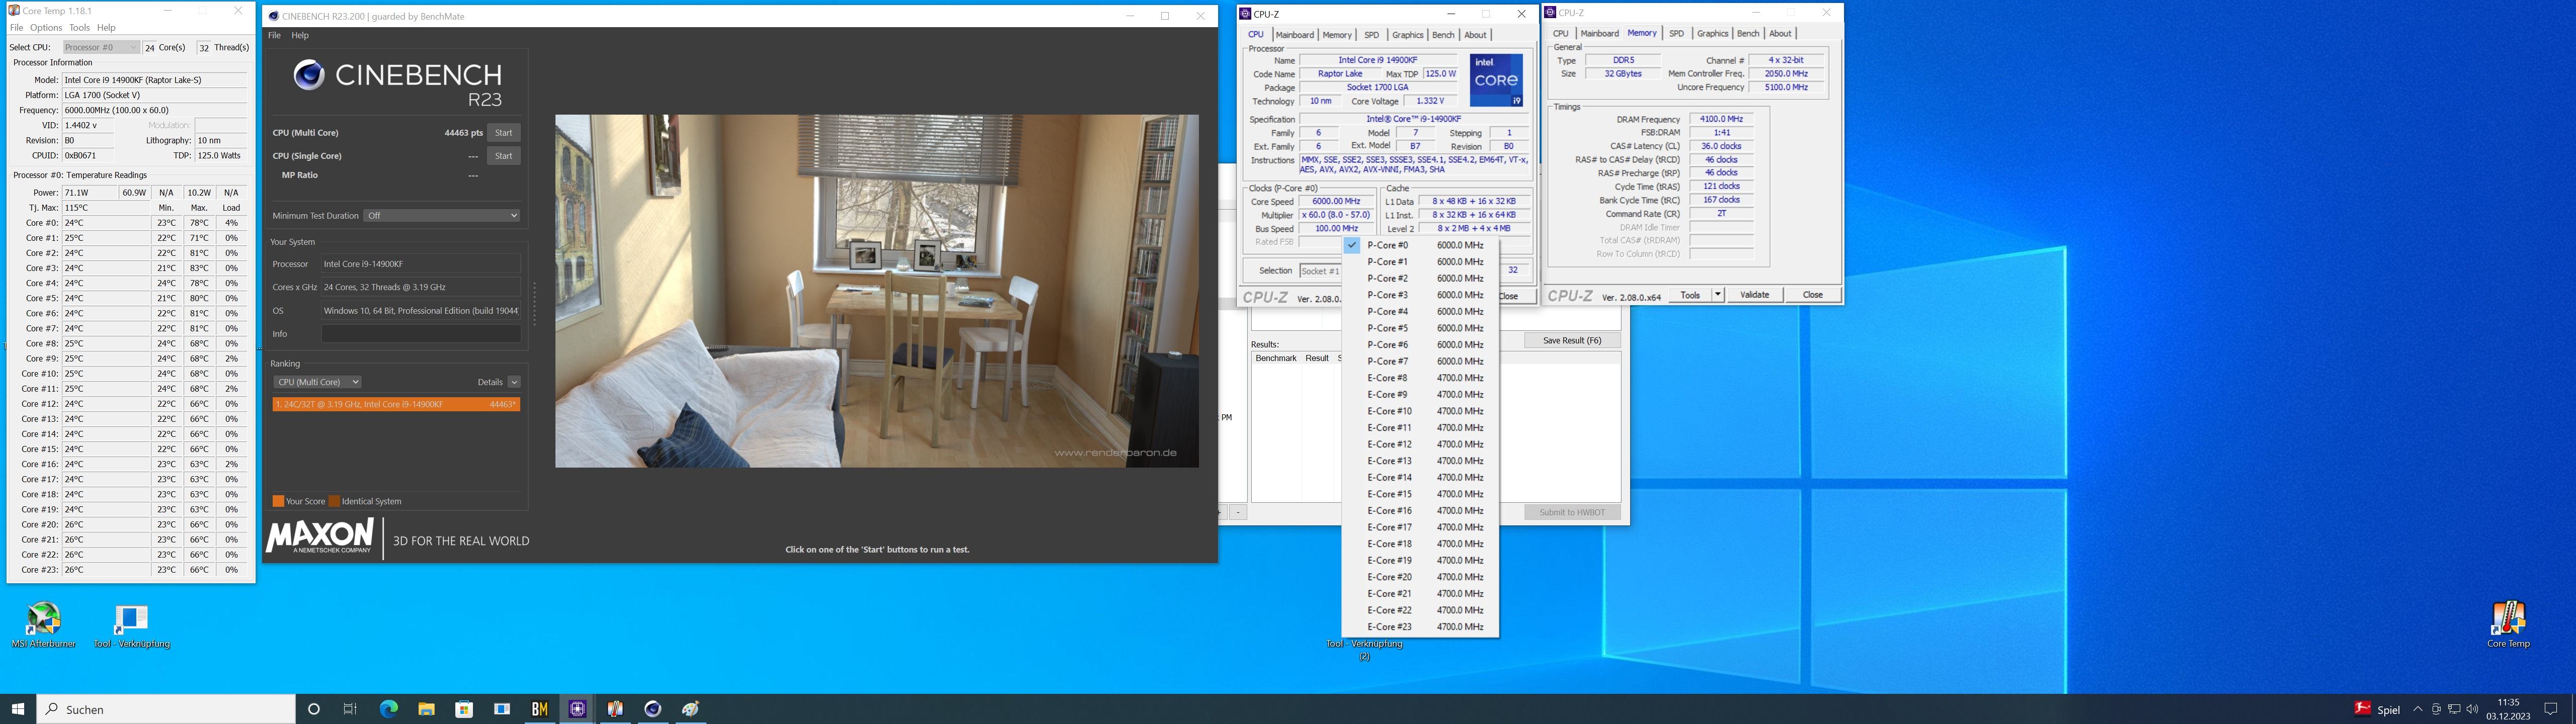Viewport: 2576px width, 724px height.
Task: Click DRAM Frequency value 4100.0 MHz
Action: click(1721, 119)
